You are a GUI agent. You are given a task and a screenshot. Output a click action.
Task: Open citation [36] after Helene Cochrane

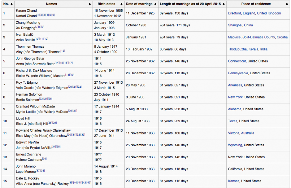(x=44, y=159)
